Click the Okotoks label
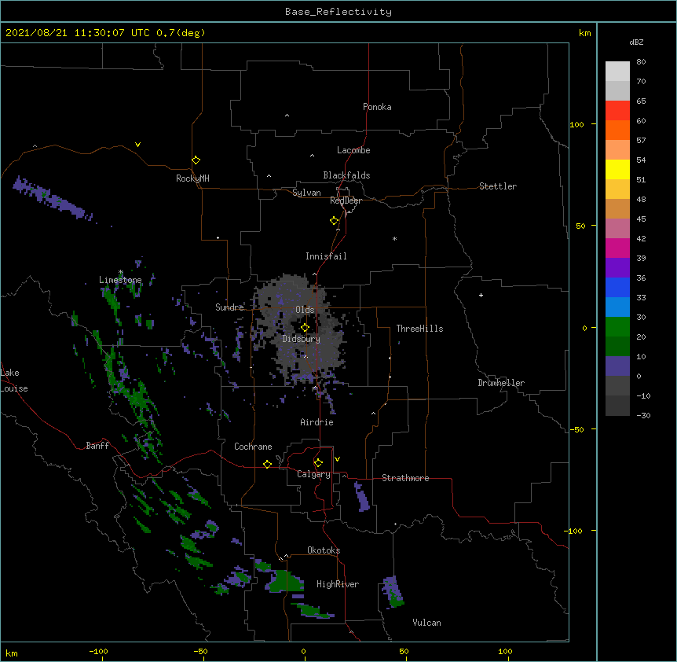This screenshot has height=662, width=677. (324, 550)
